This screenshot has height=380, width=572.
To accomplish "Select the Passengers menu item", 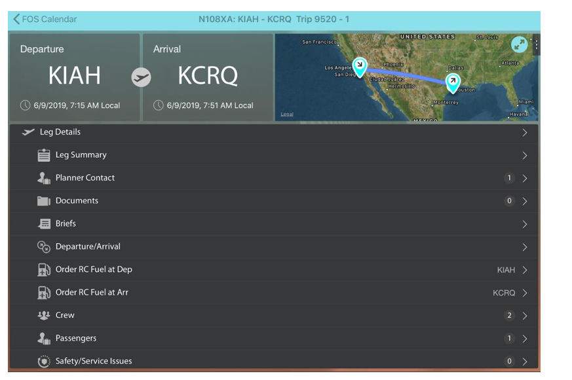I will (76, 338).
